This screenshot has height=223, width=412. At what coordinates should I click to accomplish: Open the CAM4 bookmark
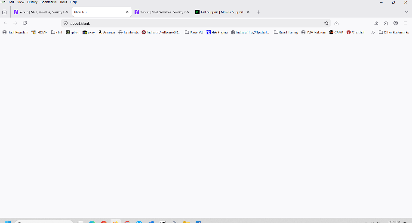[336, 32]
